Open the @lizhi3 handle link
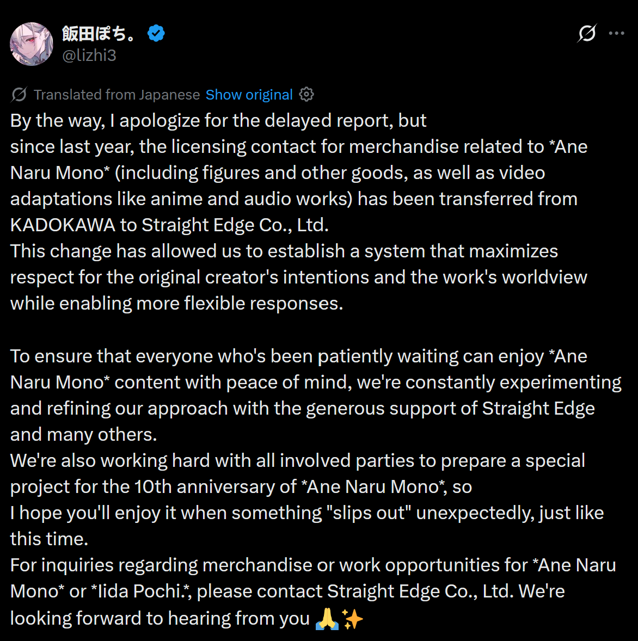This screenshot has height=641, width=638. click(89, 56)
